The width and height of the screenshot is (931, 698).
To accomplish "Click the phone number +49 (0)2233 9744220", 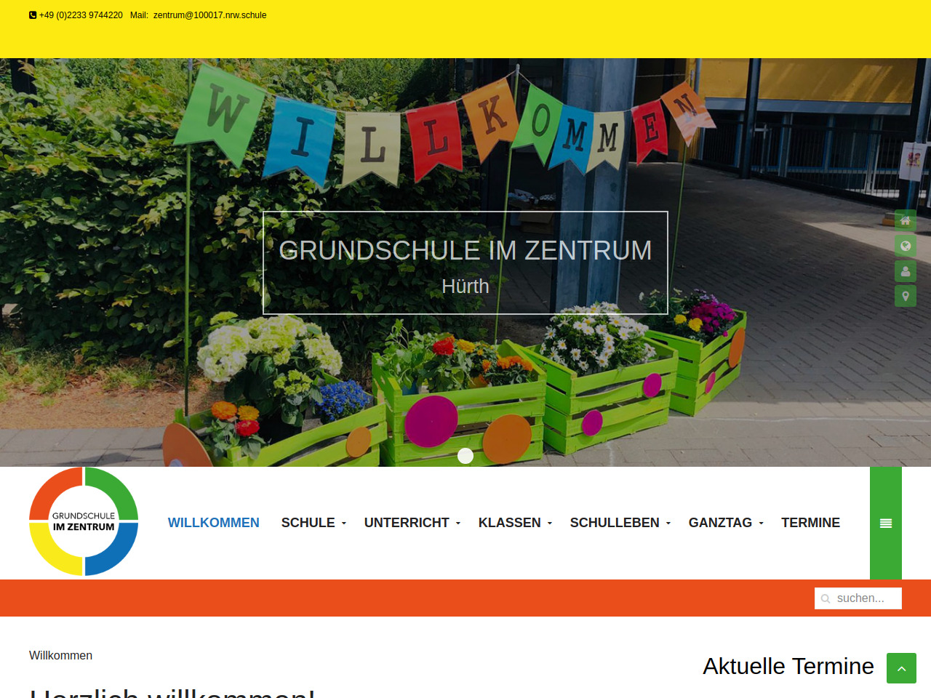I will [81, 15].
